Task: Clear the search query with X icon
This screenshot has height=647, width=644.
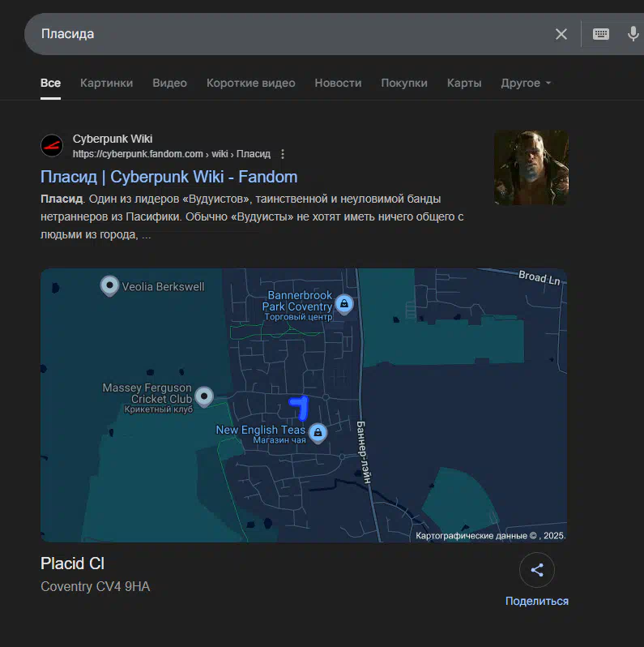Action: pos(561,34)
